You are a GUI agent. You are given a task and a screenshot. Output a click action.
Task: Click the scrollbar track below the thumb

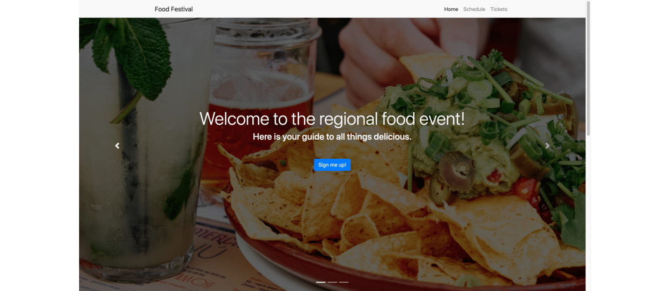click(588, 213)
